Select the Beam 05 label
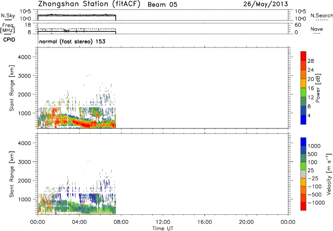Screen dimensions: 333x231 (162, 5)
